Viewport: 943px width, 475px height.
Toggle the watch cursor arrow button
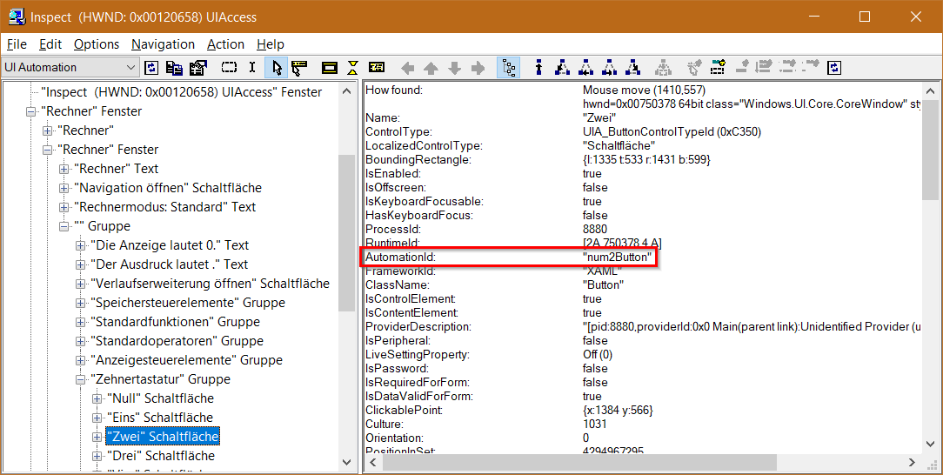pos(278,68)
